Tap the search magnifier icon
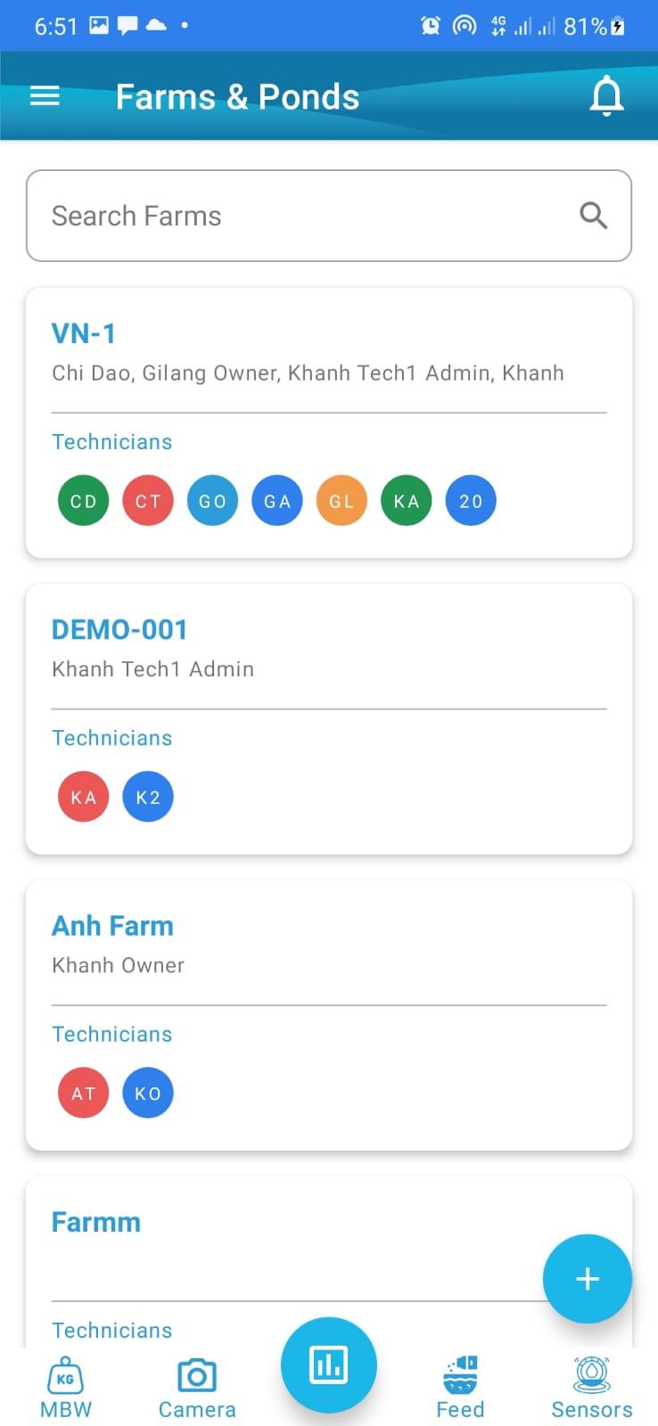This screenshot has width=658, height=1426. click(x=593, y=216)
